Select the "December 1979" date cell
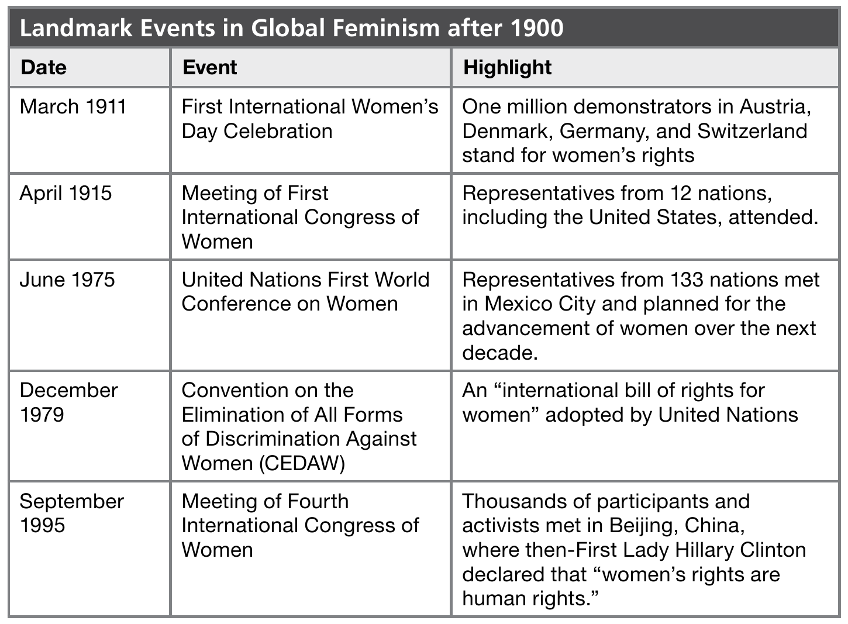 pos(68,402)
